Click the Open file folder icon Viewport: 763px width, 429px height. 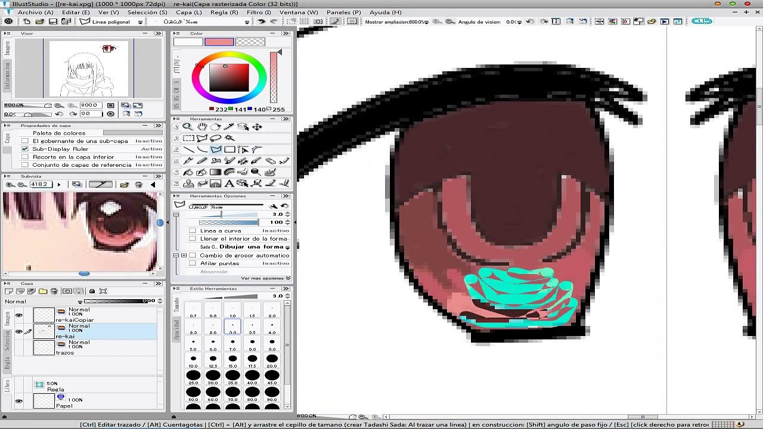click(39, 21)
